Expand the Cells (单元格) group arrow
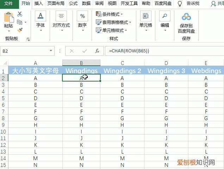 click(x=146, y=30)
